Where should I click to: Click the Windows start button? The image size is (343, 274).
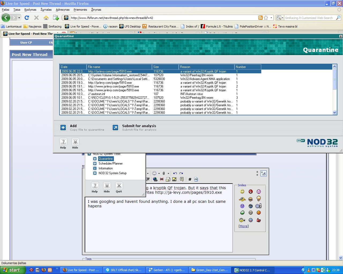click(13, 270)
